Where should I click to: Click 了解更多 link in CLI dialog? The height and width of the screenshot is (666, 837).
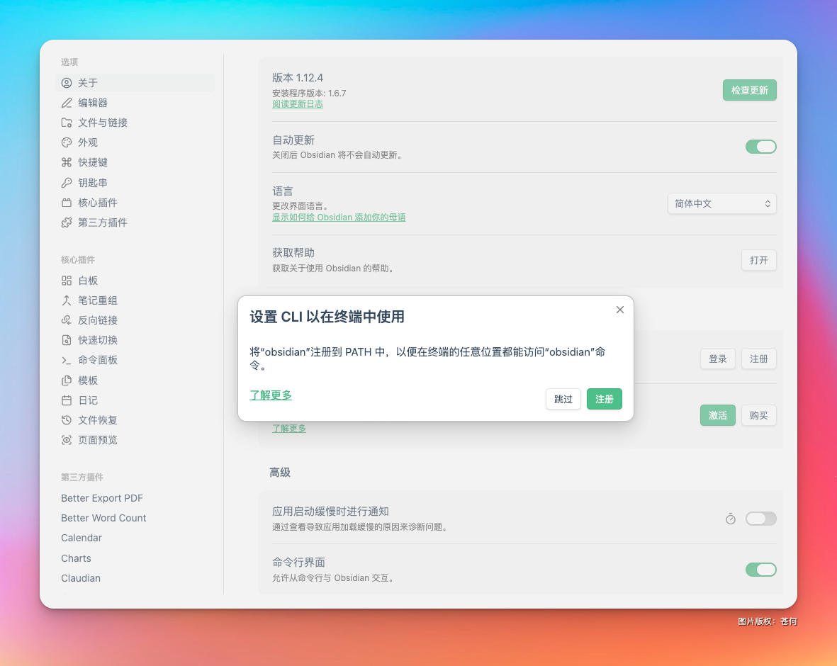271,395
